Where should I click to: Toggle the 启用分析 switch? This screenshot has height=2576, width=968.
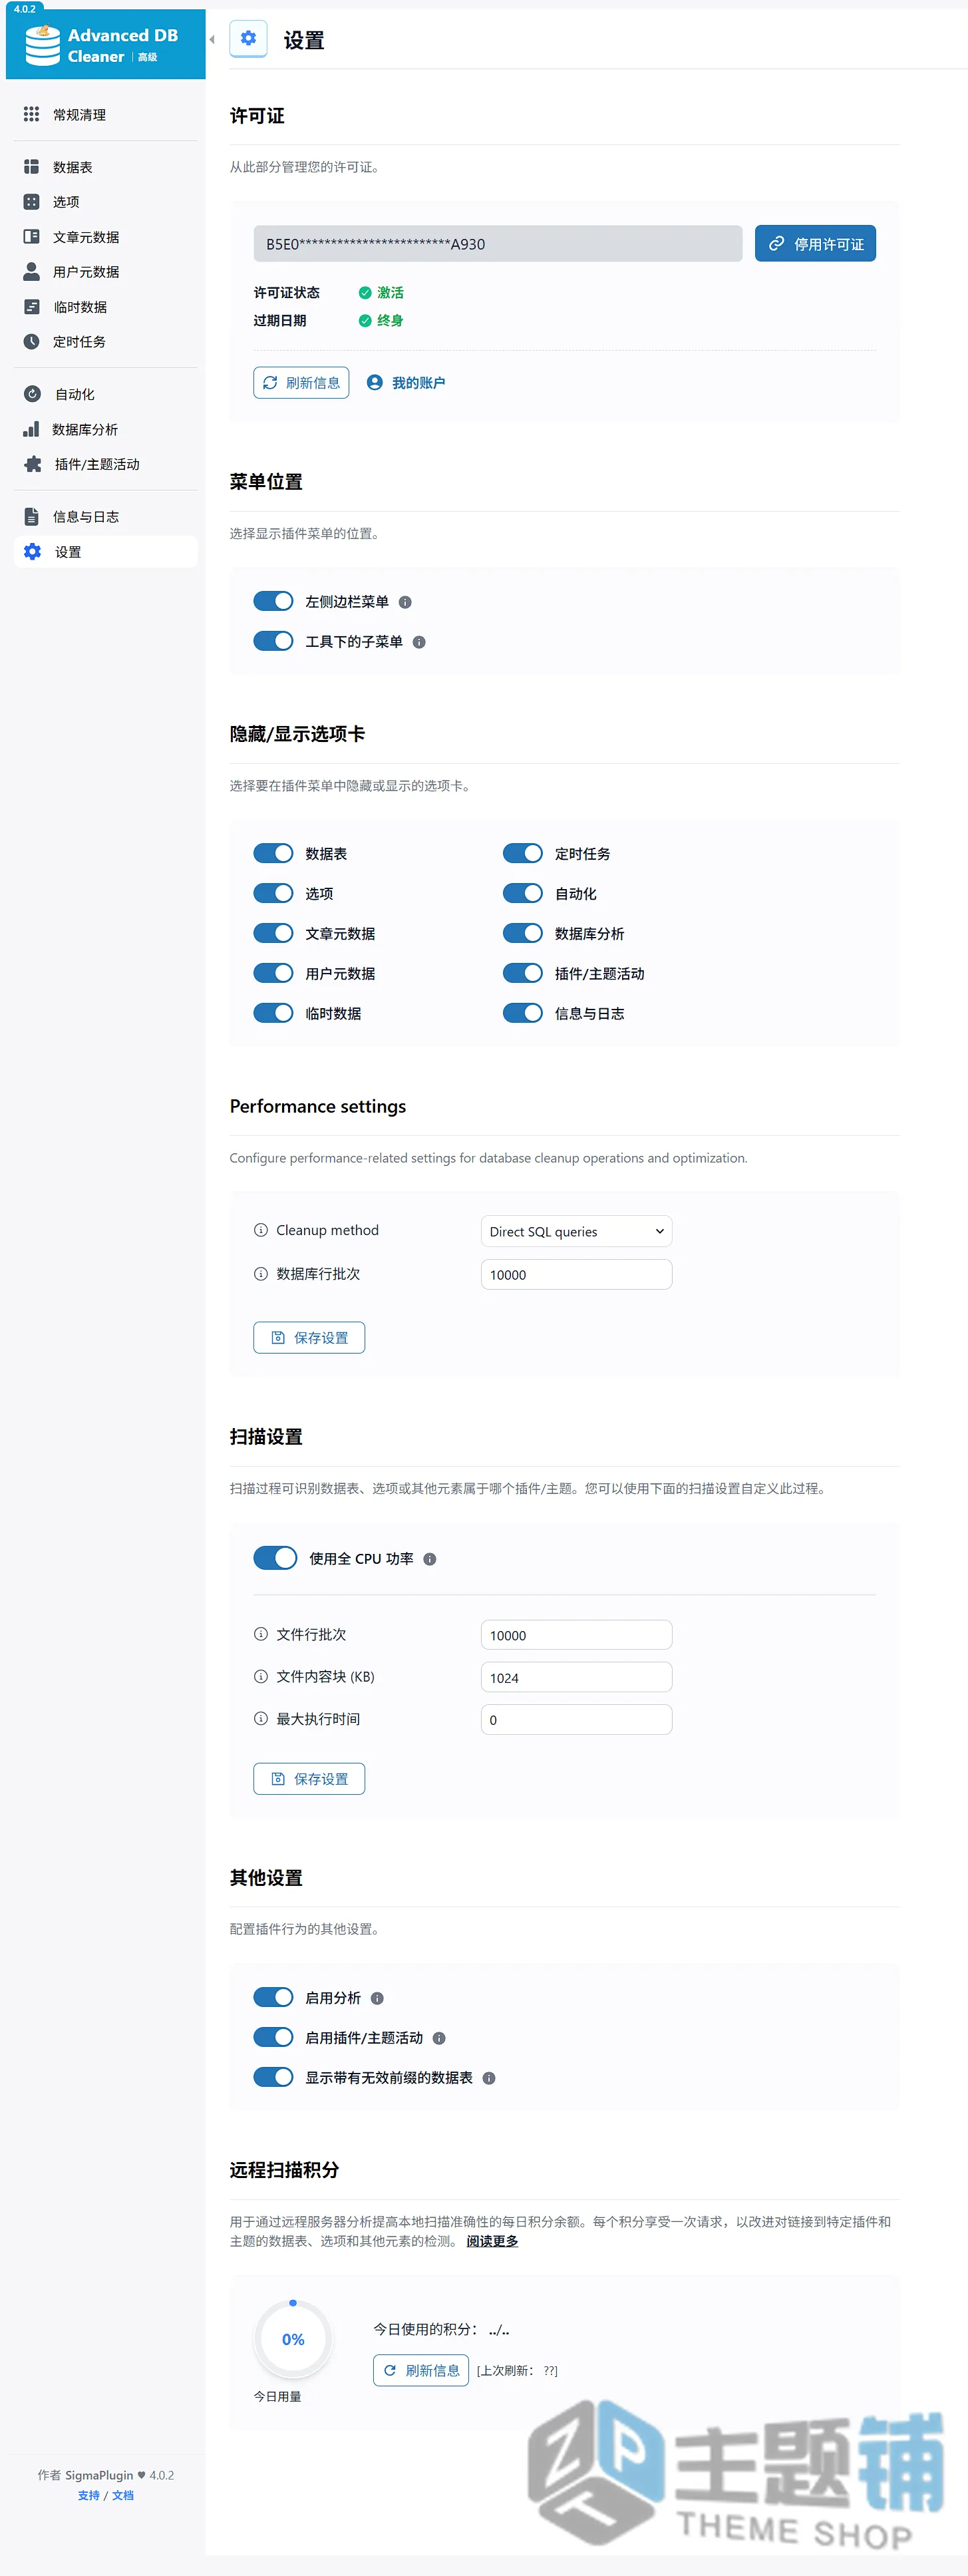coord(273,1997)
